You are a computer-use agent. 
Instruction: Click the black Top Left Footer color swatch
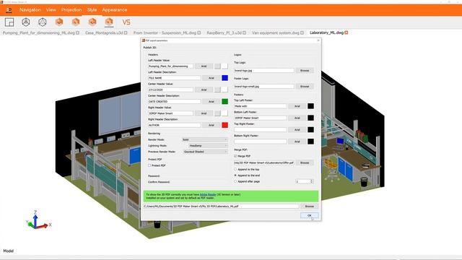(x=310, y=106)
